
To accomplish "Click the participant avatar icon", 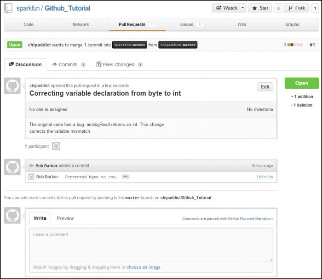I will click(x=56, y=146).
